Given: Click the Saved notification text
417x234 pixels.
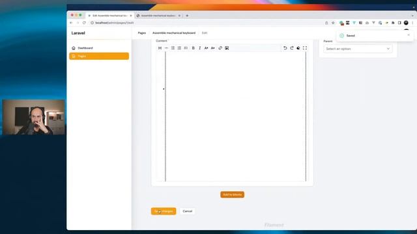Looking at the screenshot, I should 351,36.
